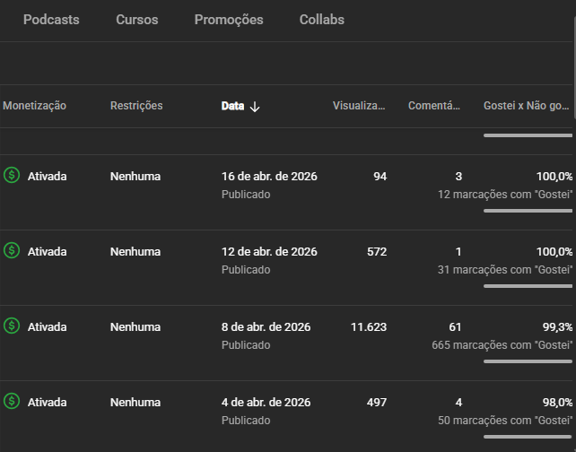Viewport: 576px width, 452px height.
Task: Click Publicado under 4 de abr. date
Action: click(246, 420)
